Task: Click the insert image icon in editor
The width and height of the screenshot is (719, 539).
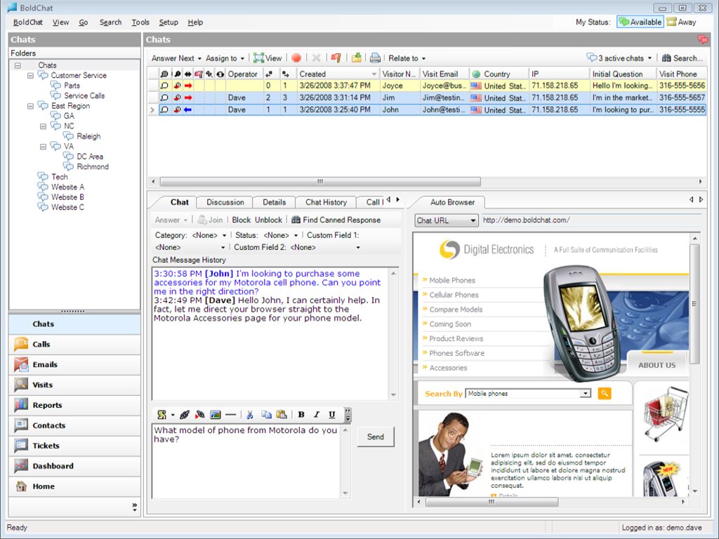Action: pos(215,415)
